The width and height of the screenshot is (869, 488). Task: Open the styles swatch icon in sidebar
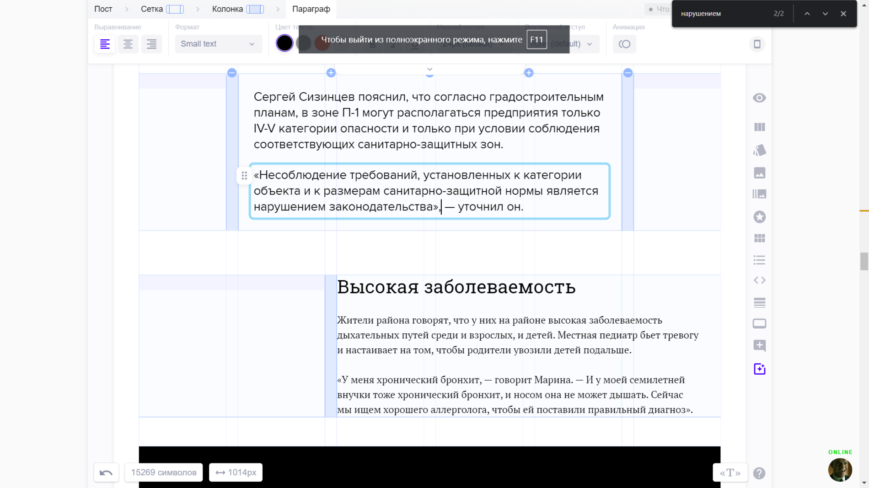[x=759, y=150]
